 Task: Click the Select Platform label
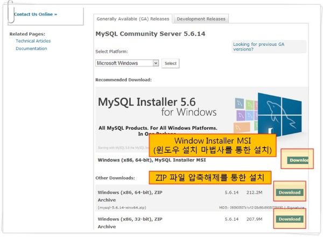111,52
